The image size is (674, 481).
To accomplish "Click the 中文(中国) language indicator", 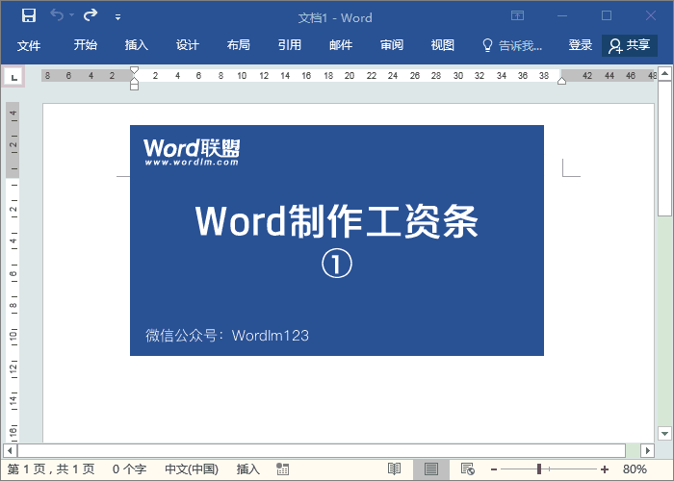I will (192, 469).
